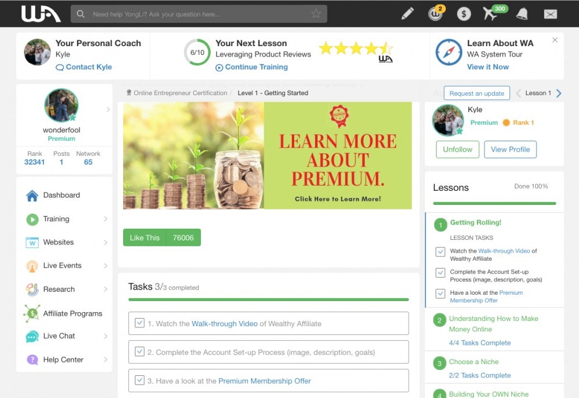579x398 pixels.
Task: Click the Tasks completed progress bar
Action: point(268,299)
